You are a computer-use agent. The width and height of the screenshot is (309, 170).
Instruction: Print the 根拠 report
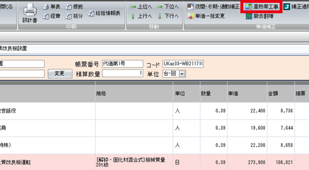coord(74,7)
